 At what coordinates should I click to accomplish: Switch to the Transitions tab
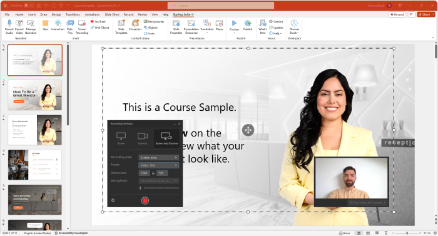click(73, 14)
